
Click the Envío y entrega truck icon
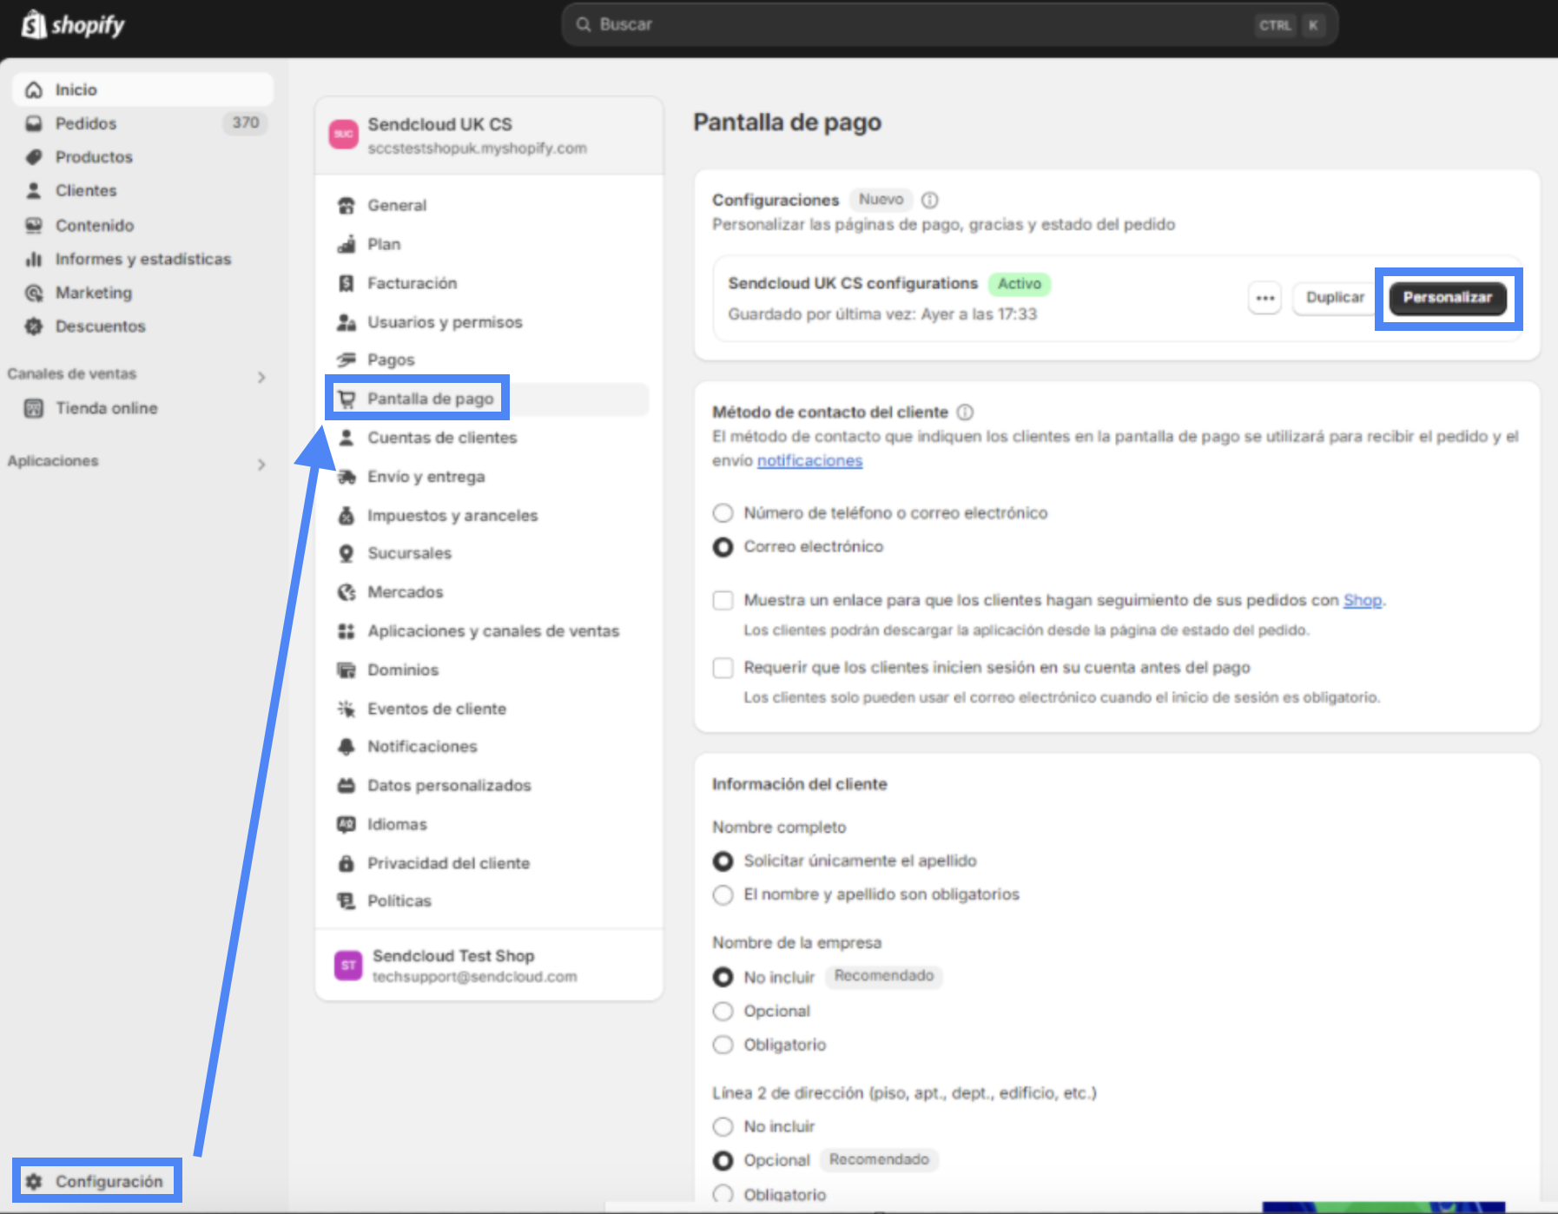tap(347, 477)
